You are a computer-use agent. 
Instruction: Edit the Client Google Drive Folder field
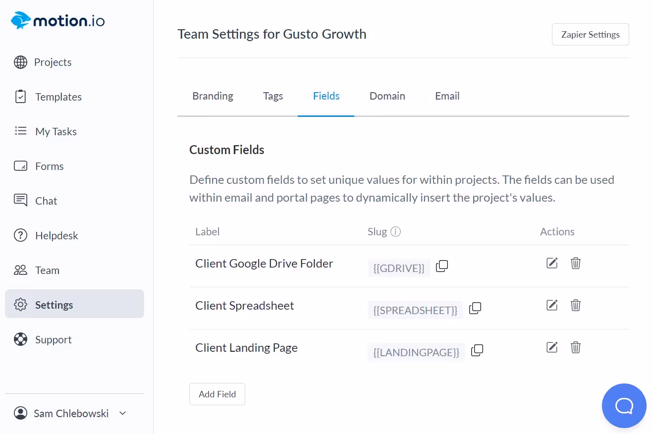[x=552, y=263]
